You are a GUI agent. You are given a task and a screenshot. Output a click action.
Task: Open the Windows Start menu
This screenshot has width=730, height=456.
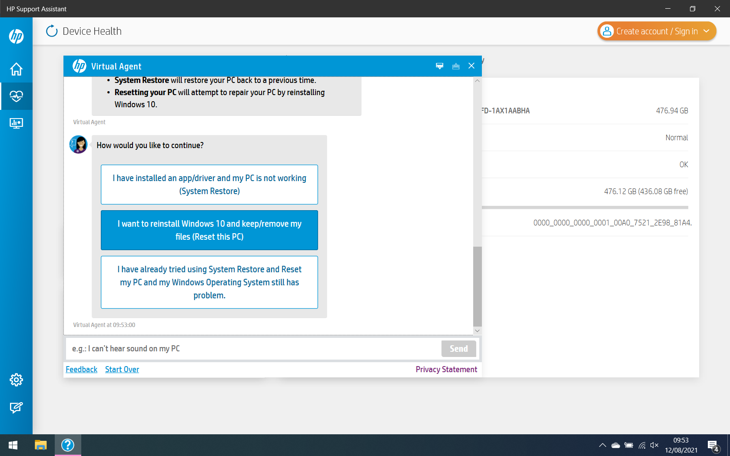pos(13,445)
